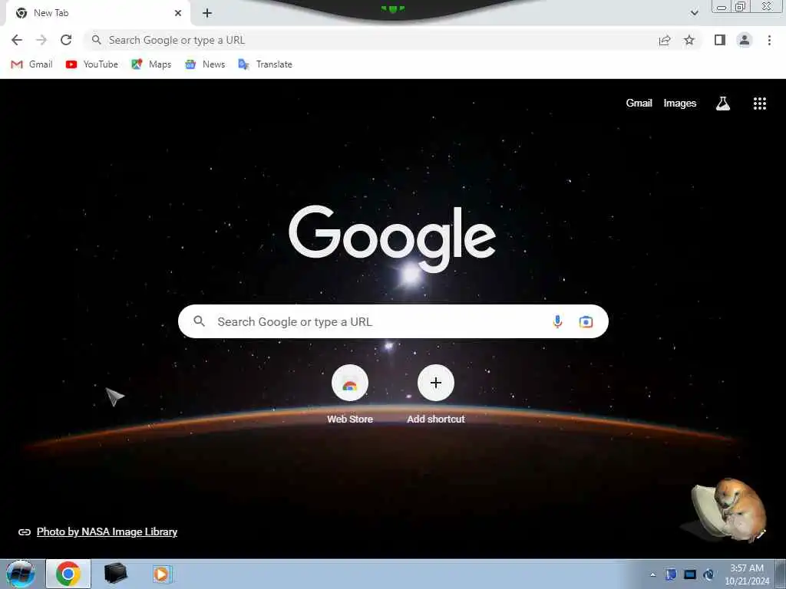Close the New Tab tab
Viewport: 786px width, 589px height.
pyautogui.click(x=178, y=13)
